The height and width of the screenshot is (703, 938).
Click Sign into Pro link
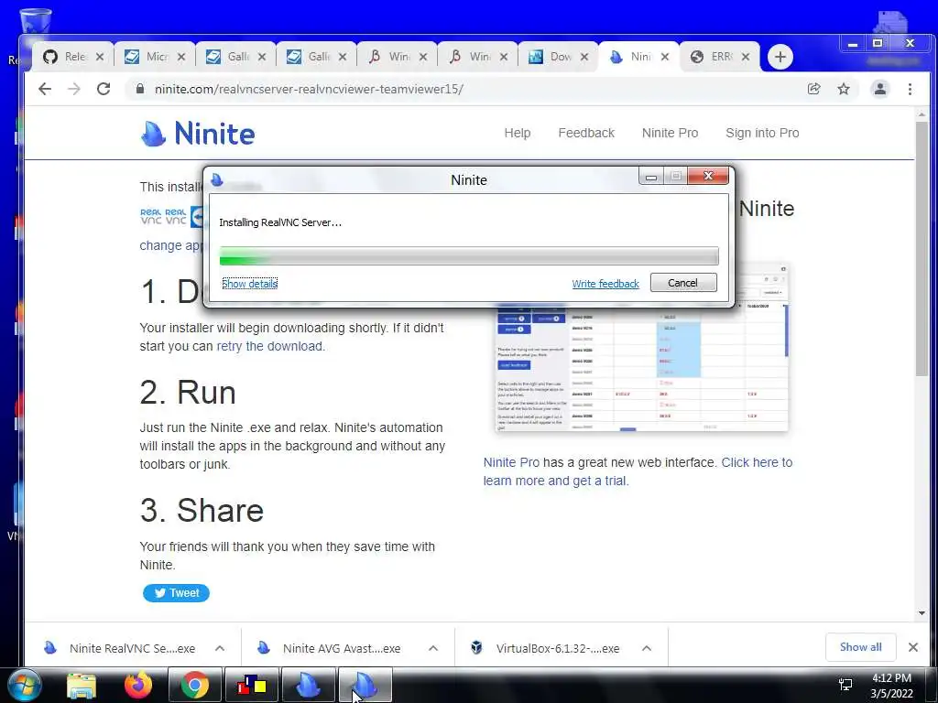click(x=762, y=133)
